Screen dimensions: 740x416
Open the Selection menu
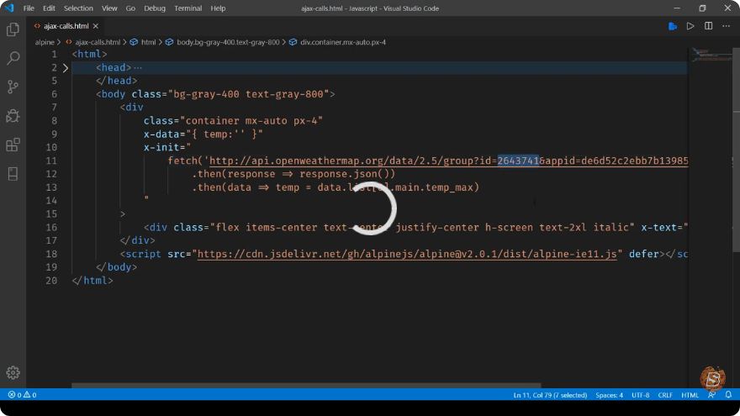click(78, 8)
